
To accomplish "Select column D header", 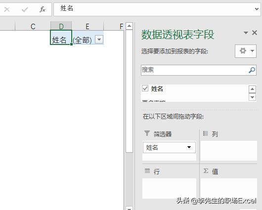I will pyautogui.click(x=61, y=26).
